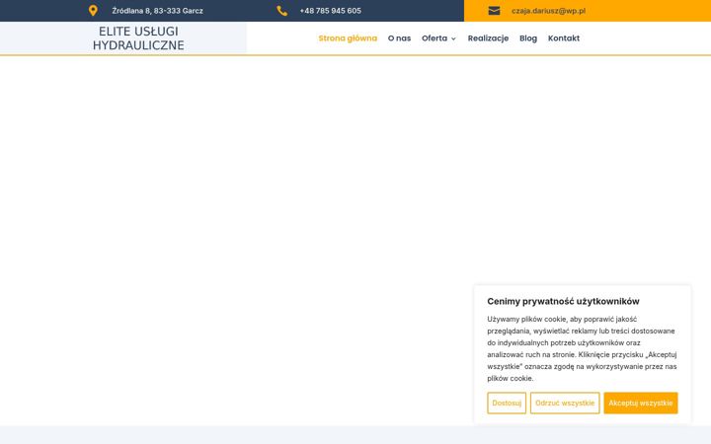Expand the Oferta dropdown chevron
Screen dimensions: 711x444
[453, 38]
